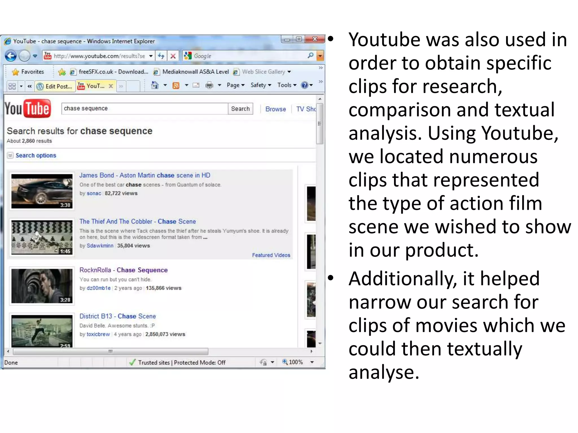
Task: Open RocknRolla chase sequence thumbnail
Action: [42, 286]
